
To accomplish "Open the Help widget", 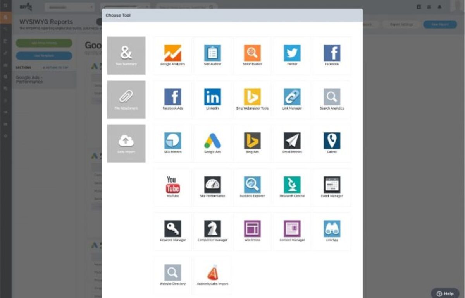I will point(445,293).
